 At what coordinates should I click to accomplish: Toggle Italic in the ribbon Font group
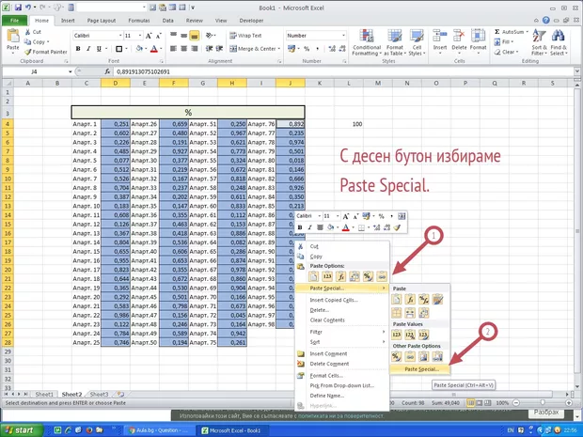(x=88, y=49)
